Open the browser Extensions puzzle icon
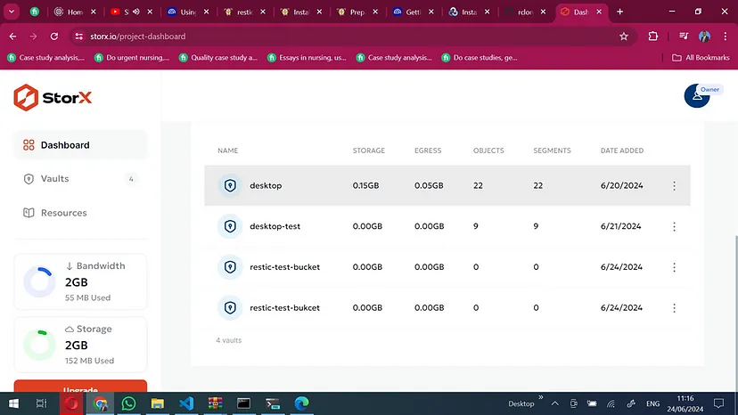This screenshot has height=415, width=738. (x=653, y=37)
